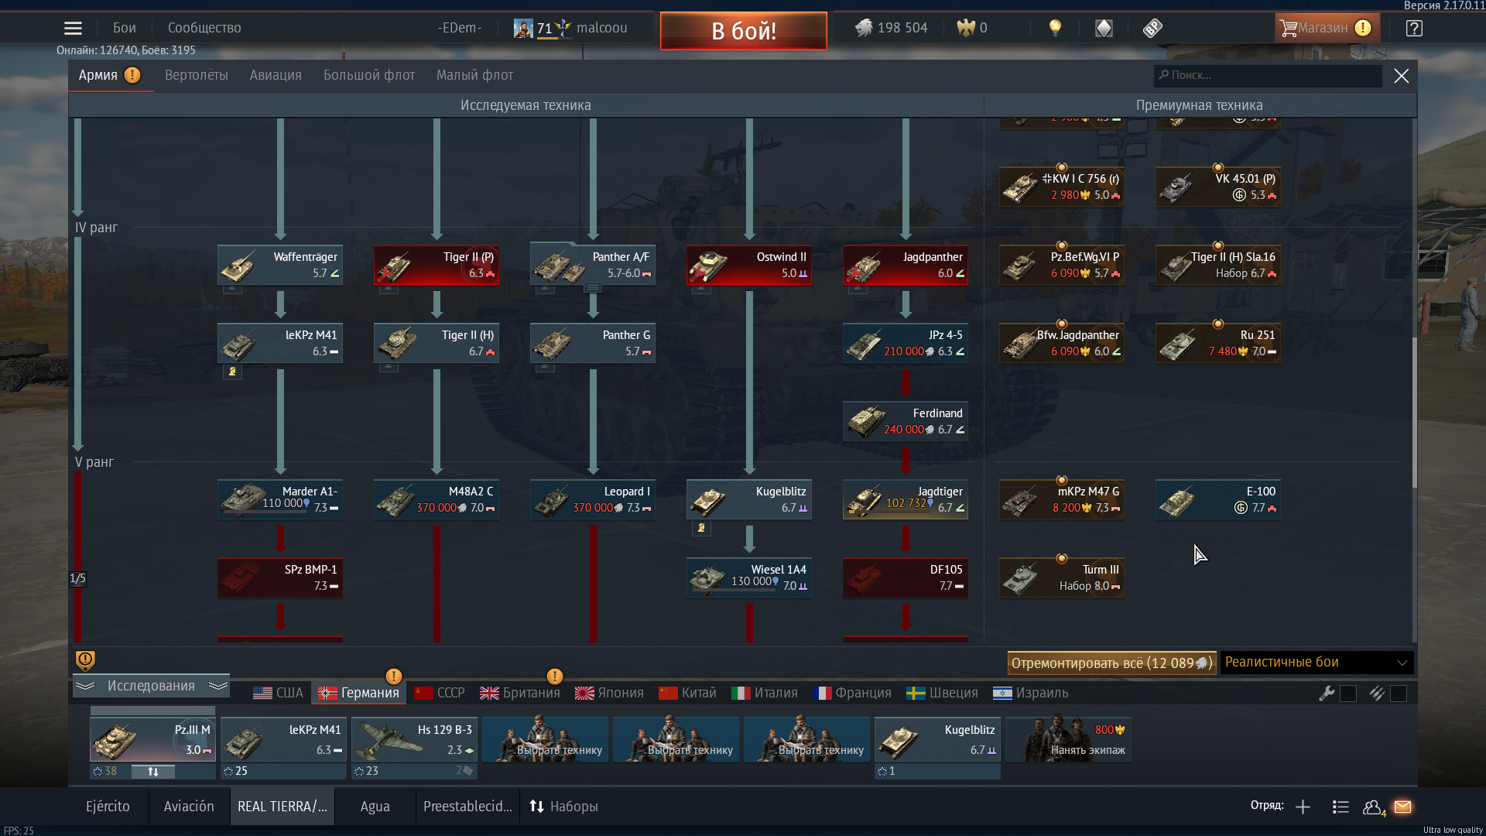Select the Япония nation tab
This screenshot has height=836, width=1486.
tap(609, 693)
